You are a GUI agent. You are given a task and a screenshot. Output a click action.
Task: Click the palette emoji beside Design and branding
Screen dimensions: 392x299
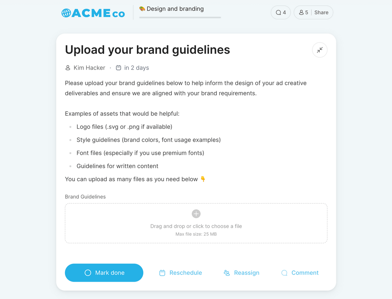coord(142,9)
